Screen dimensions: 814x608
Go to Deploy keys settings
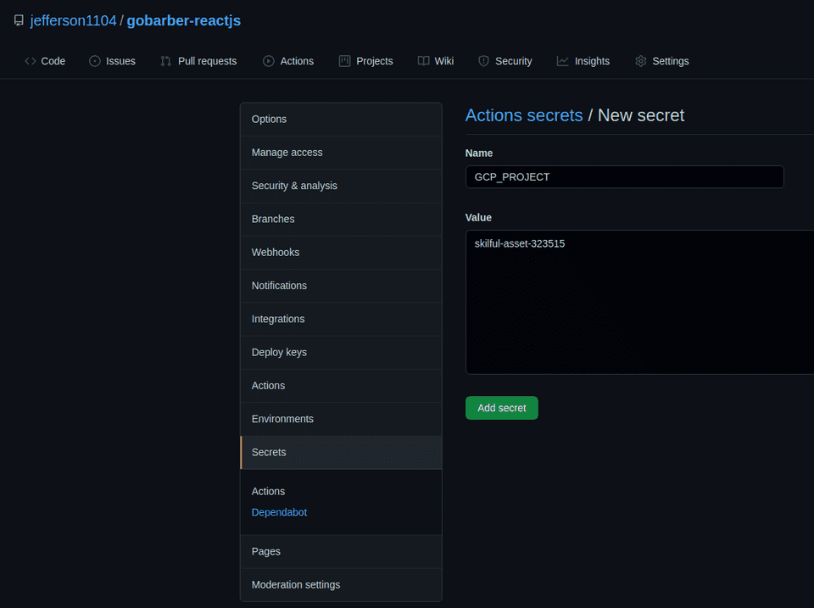pyautogui.click(x=279, y=352)
